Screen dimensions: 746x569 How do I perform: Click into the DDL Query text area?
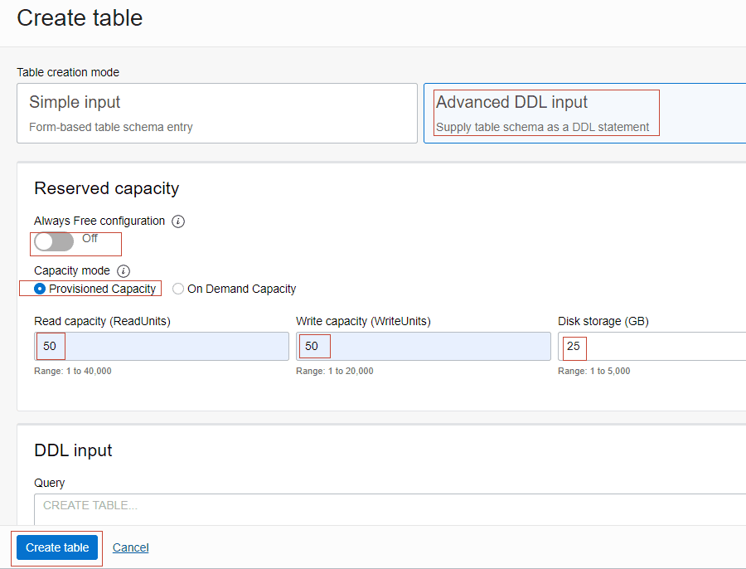pyautogui.click(x=390, y=509)
